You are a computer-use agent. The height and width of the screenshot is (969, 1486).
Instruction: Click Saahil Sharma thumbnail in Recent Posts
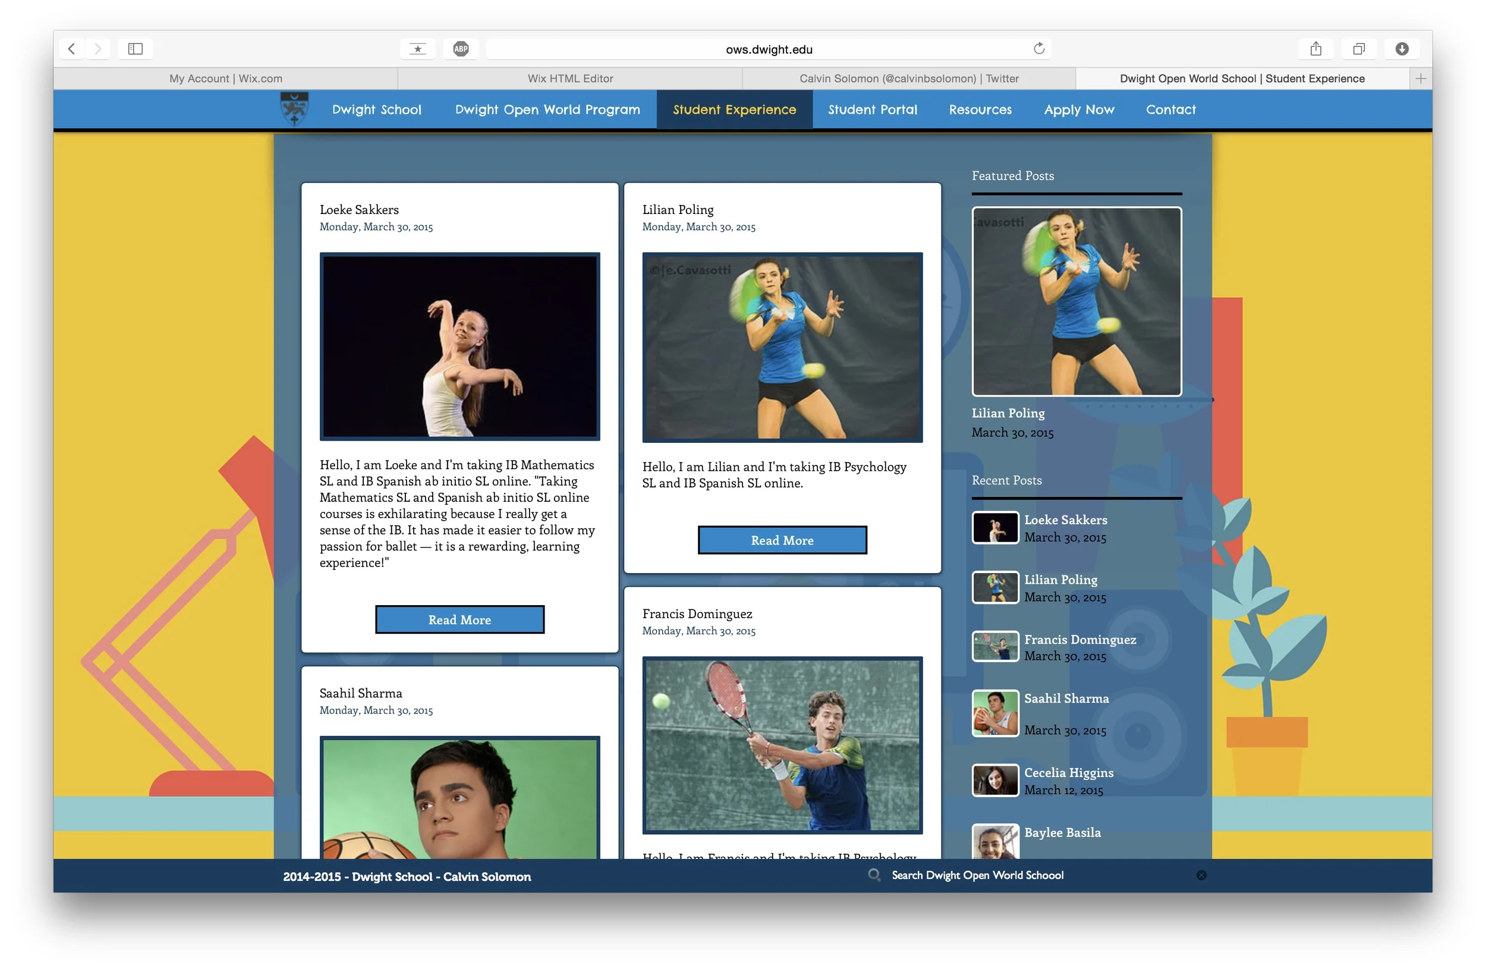(x=995, y=713)
